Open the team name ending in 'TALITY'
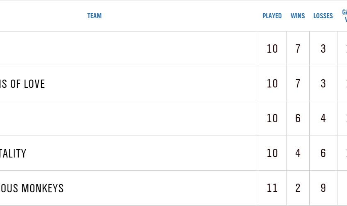Image resolution: width=347 pixels, height=206 pixels. point(13,153)
